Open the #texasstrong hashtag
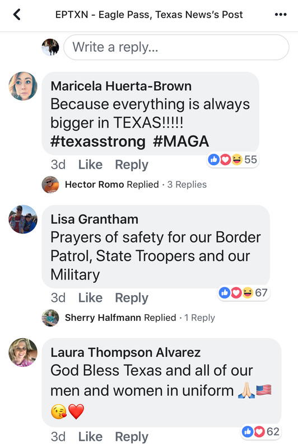The width and height of the screenshot is (298, 448). pos(98,142)
